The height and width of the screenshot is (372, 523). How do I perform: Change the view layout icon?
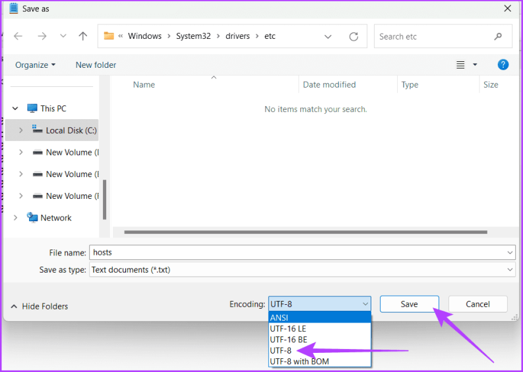pos(461,65)
